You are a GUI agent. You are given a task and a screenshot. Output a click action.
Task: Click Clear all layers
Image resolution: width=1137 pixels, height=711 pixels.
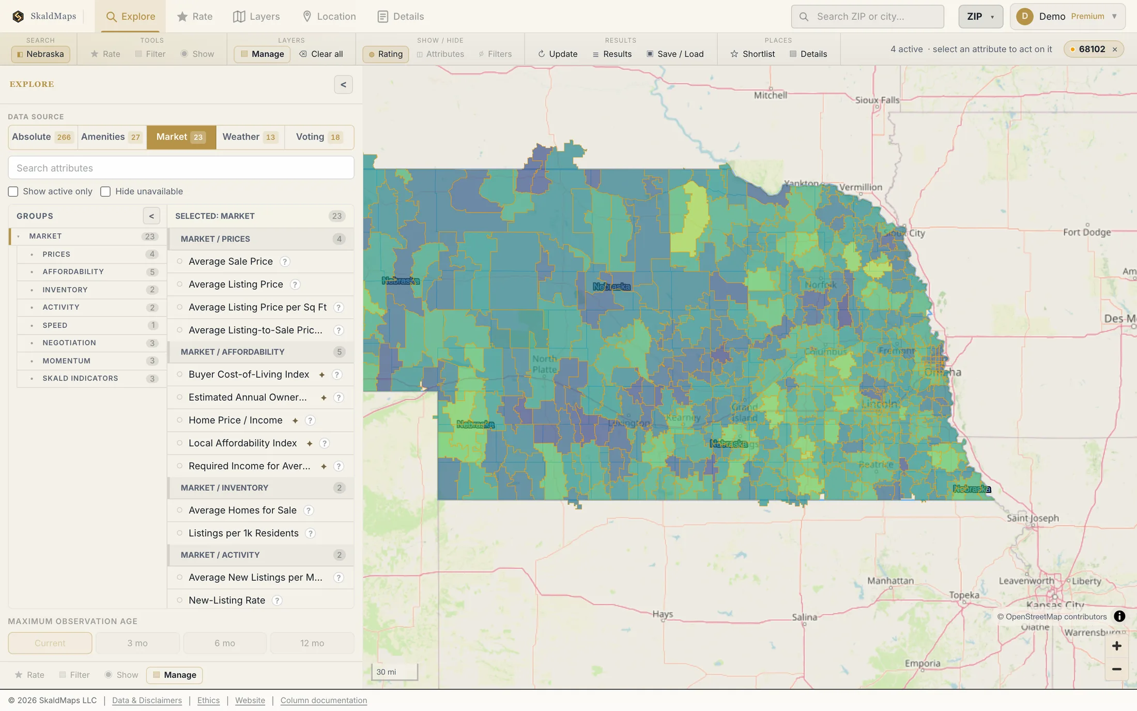coord(321,54)
